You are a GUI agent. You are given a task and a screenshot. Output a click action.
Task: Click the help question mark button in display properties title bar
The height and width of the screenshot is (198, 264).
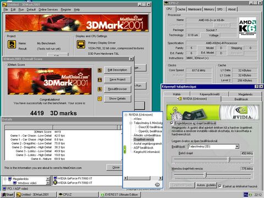coord(257,86)
